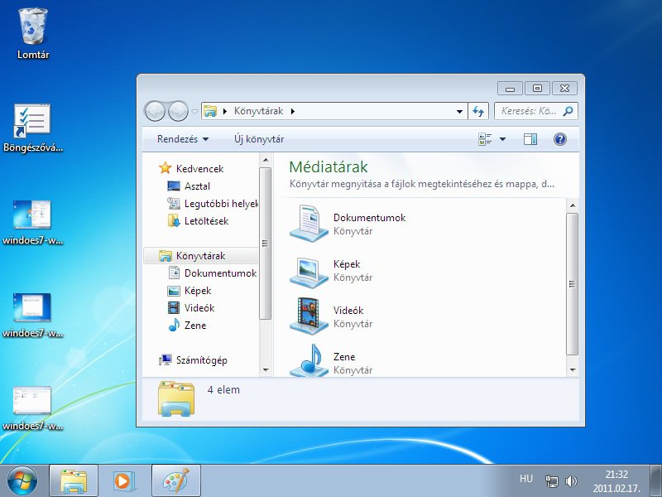The image size is (662, 497).
Task: Select Asztal in the navigation pane
Action: pyautogui.click(x=197, y=186)
